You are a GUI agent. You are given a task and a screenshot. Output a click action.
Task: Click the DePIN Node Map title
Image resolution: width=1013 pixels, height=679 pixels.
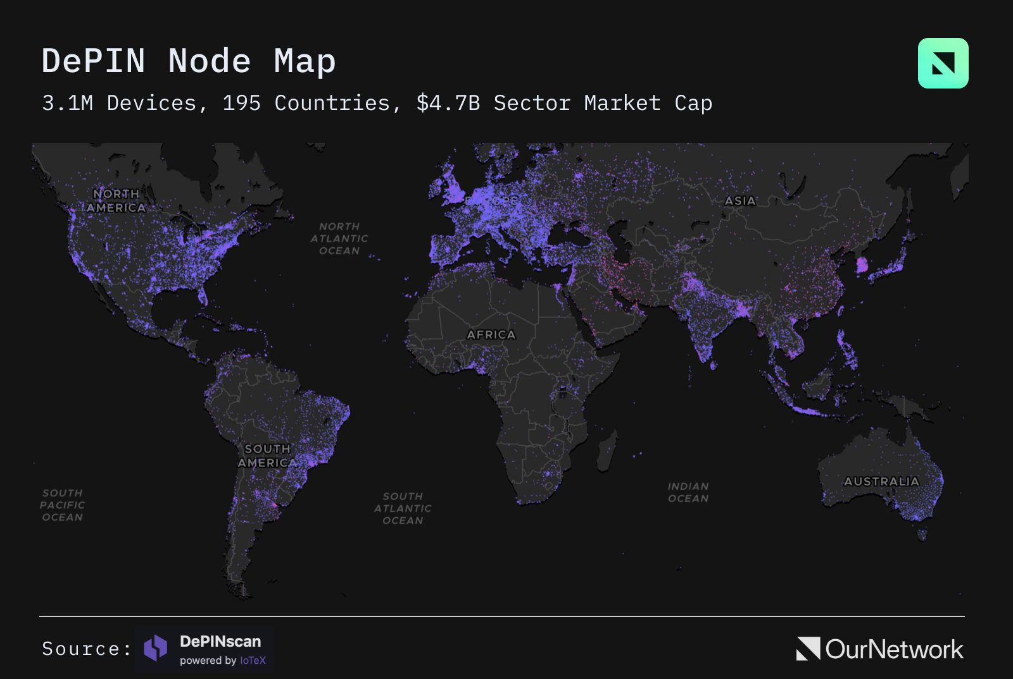click(189, 61)
